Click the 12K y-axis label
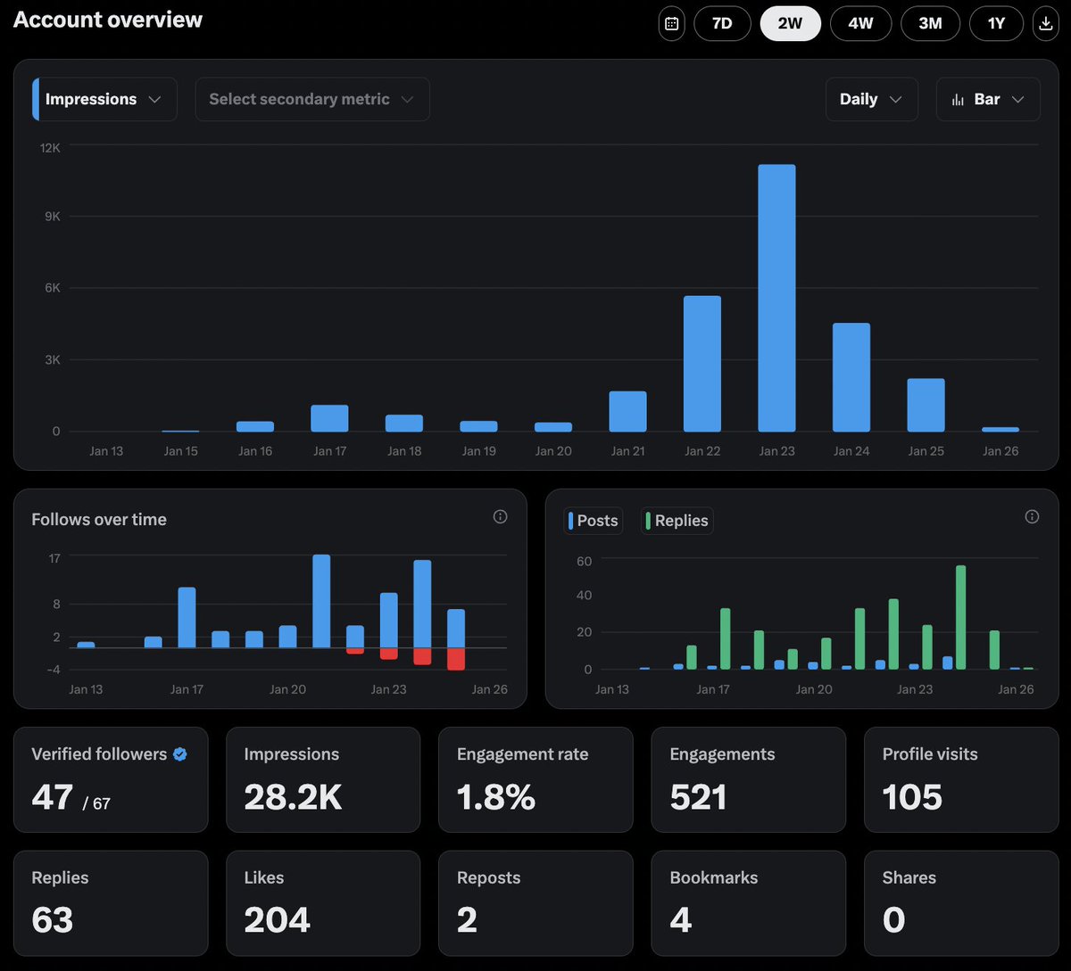This screenshot has width=1071, height=971. (50, 147)
